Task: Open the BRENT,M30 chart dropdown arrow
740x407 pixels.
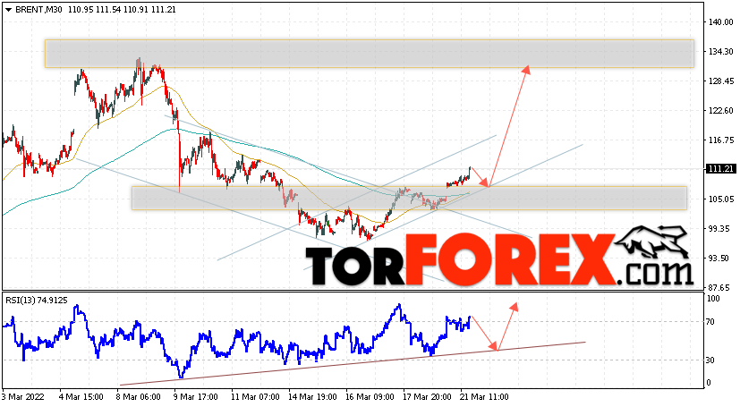Action: [x=8, y=10]
